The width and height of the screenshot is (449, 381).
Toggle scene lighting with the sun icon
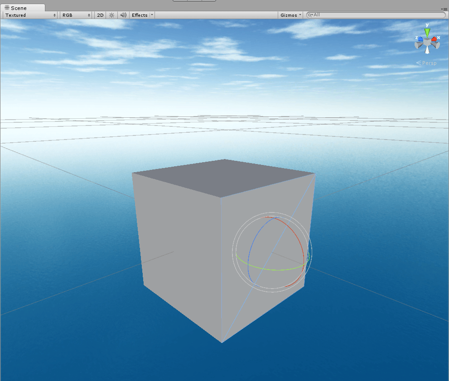[111, 15]
